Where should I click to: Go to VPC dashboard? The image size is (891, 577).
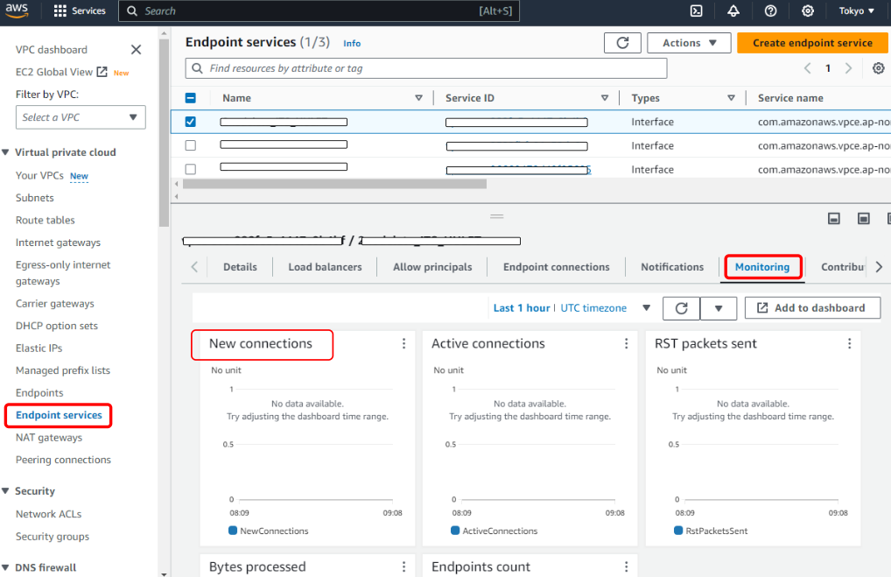51,49
